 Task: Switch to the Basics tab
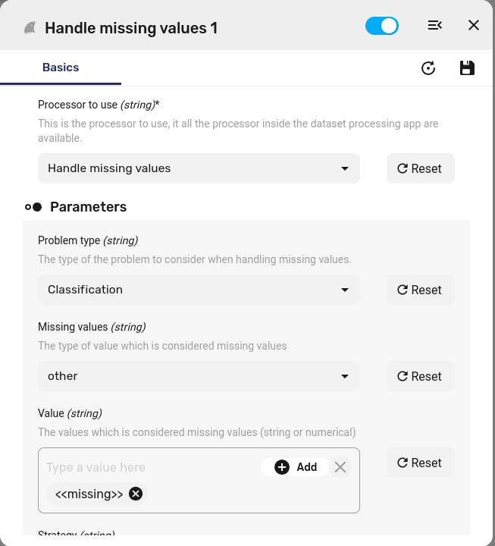pos(61,67)
